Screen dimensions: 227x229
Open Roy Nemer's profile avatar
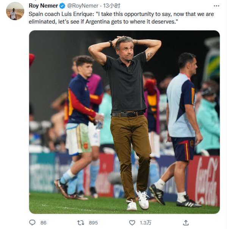15,11
